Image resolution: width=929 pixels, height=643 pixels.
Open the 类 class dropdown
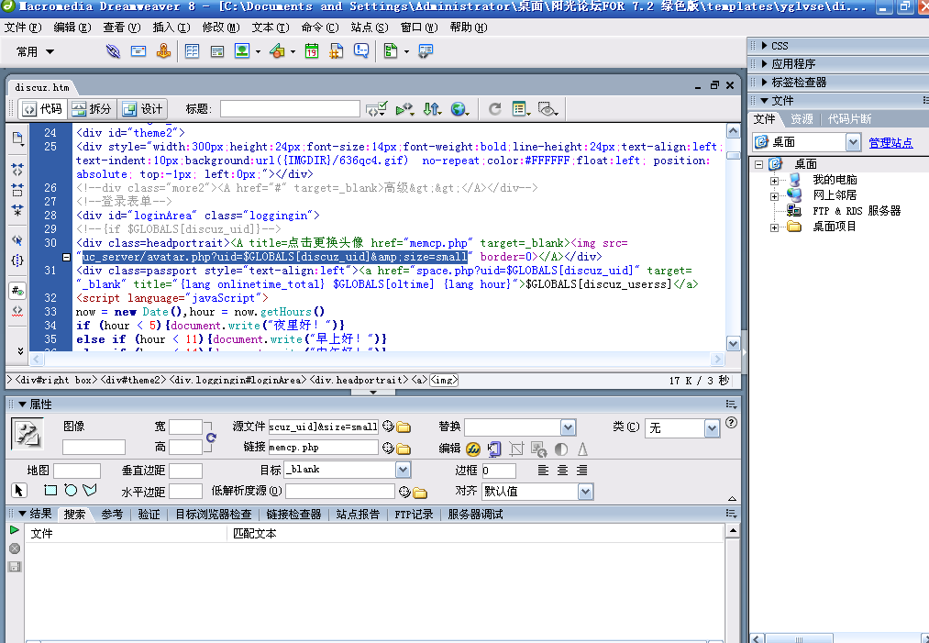pyautogui.click(x=713, y=427)
